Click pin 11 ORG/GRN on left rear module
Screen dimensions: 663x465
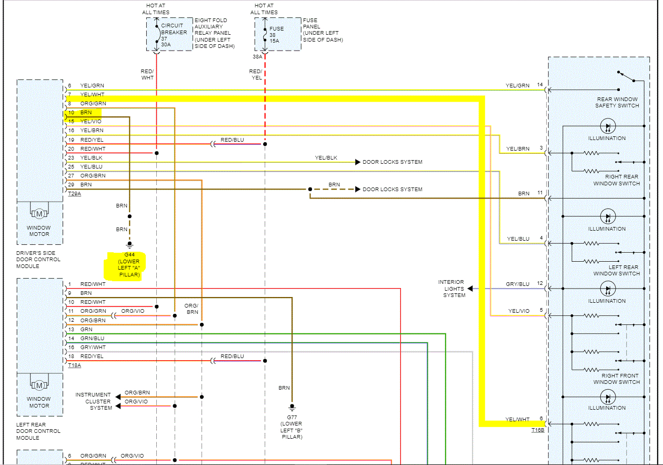pos(87,311)
